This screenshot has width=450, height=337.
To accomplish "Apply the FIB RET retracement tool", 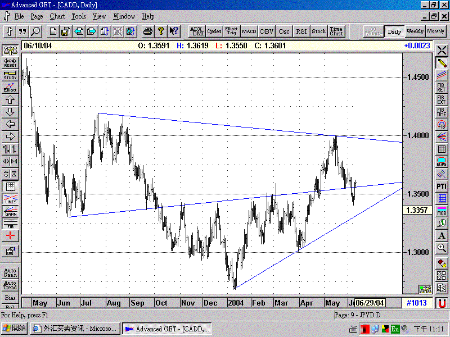I will [x=442, y=87].
